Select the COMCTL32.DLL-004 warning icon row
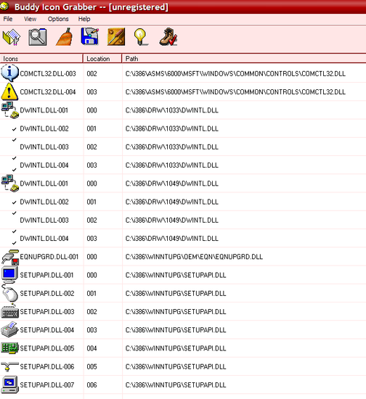The image size is (366, 399). (183, 92)
